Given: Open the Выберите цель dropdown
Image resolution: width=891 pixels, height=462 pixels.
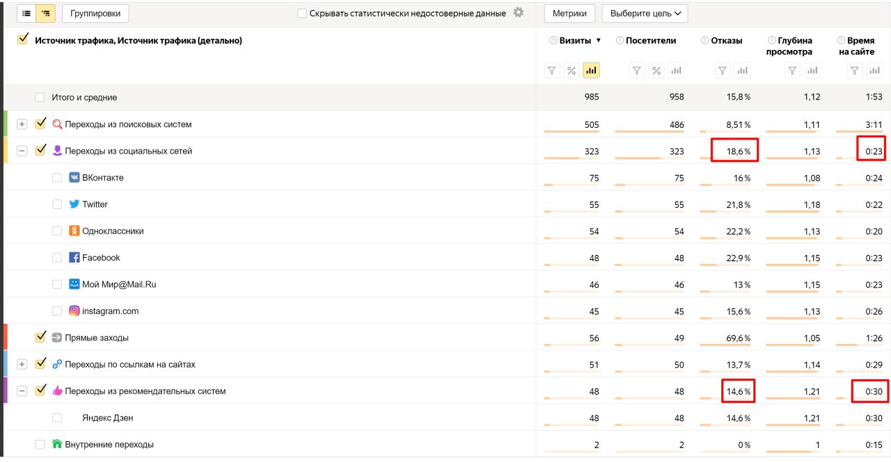Looking at the screenshot, I should click(x=645, y=13).
